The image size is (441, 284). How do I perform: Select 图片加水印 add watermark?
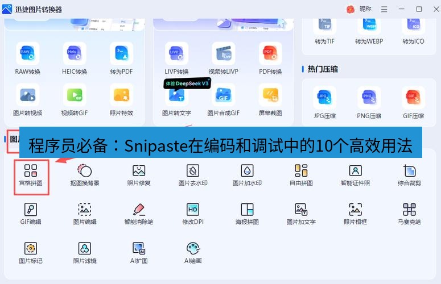coord(247,176)
